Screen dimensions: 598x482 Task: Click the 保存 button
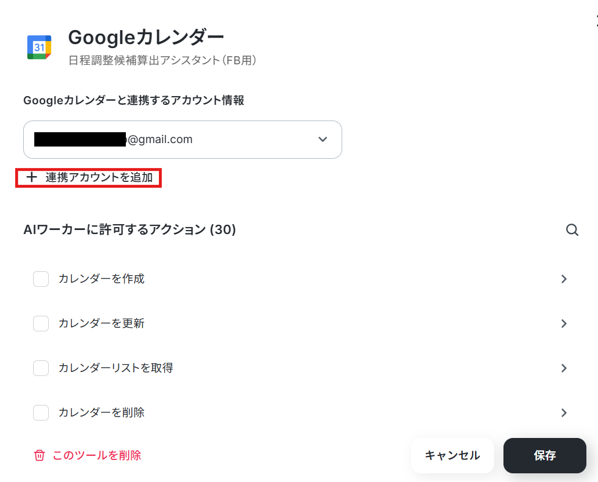[545, 455]
